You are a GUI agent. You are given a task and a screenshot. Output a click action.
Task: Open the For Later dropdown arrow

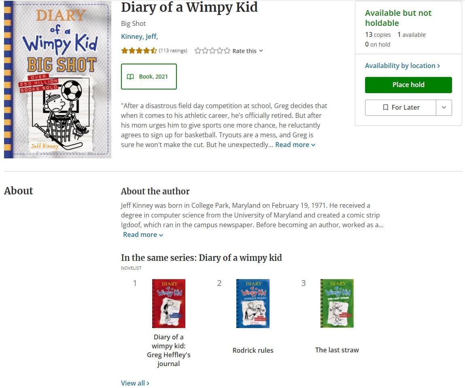(x=444, y=108)
